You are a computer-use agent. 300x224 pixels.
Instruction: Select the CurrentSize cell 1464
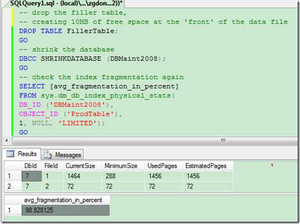pos(83,176)
